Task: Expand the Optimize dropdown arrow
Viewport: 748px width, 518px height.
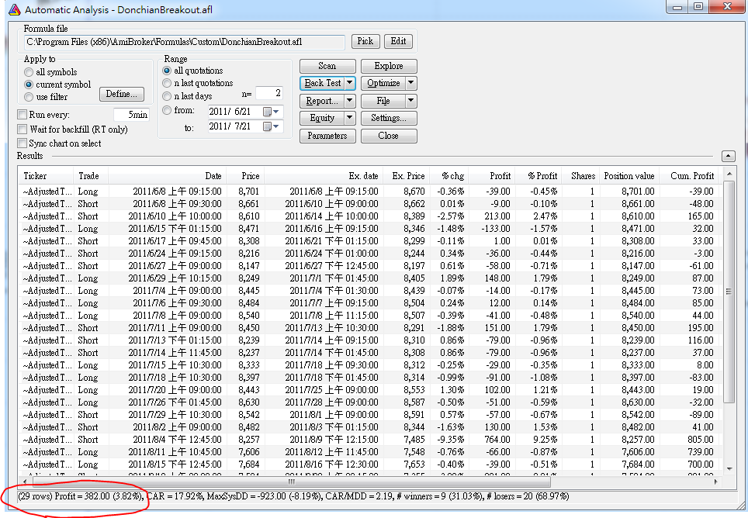Action: (410, 83)
